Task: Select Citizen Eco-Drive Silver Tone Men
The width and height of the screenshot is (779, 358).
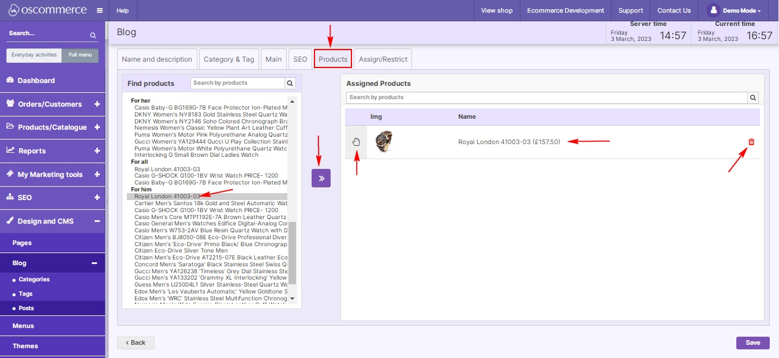Action: [x=181, y=251]
